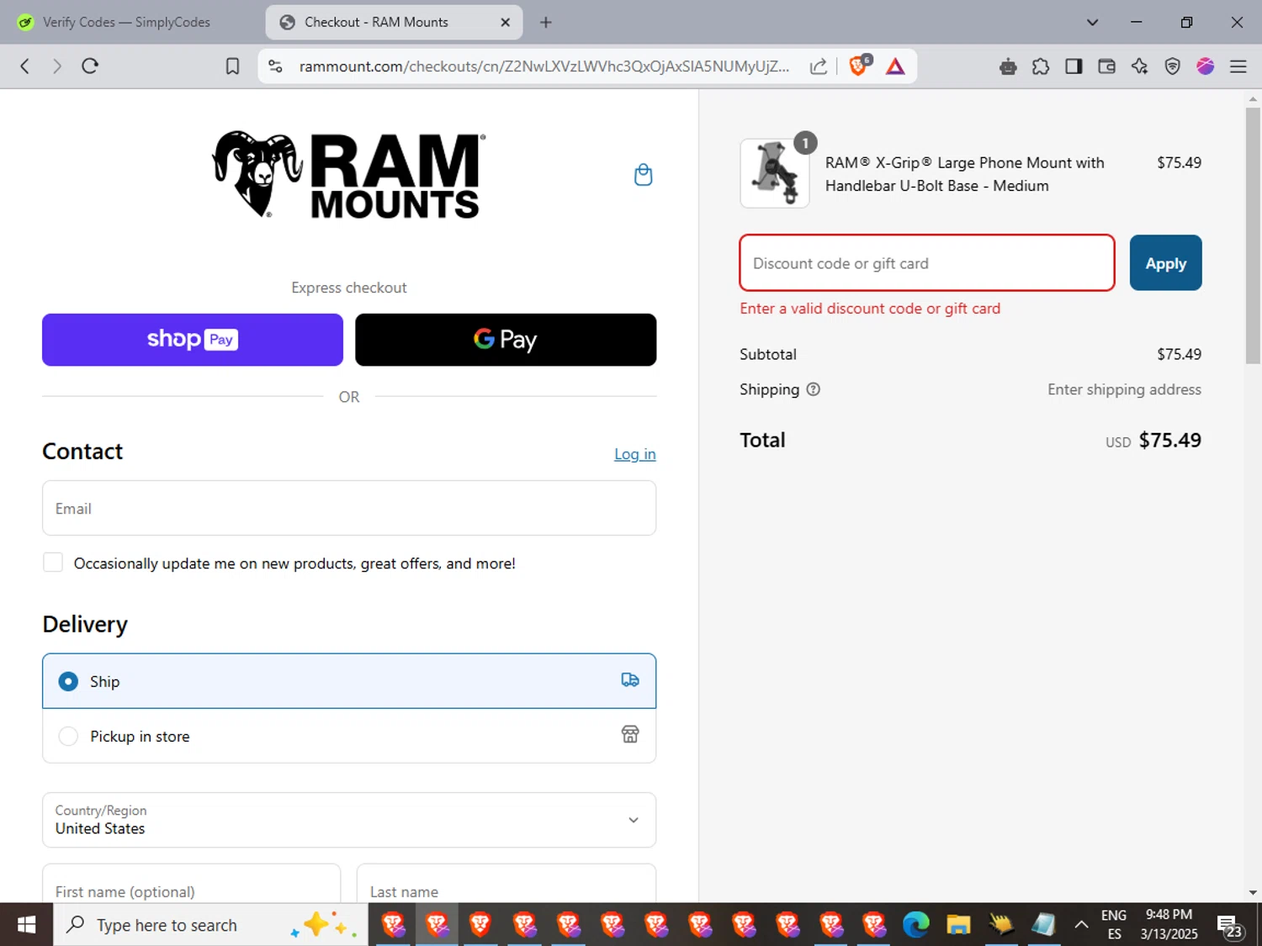Click the robot extension icon
Screen dimensions: 1262x946
point(1008,66)
